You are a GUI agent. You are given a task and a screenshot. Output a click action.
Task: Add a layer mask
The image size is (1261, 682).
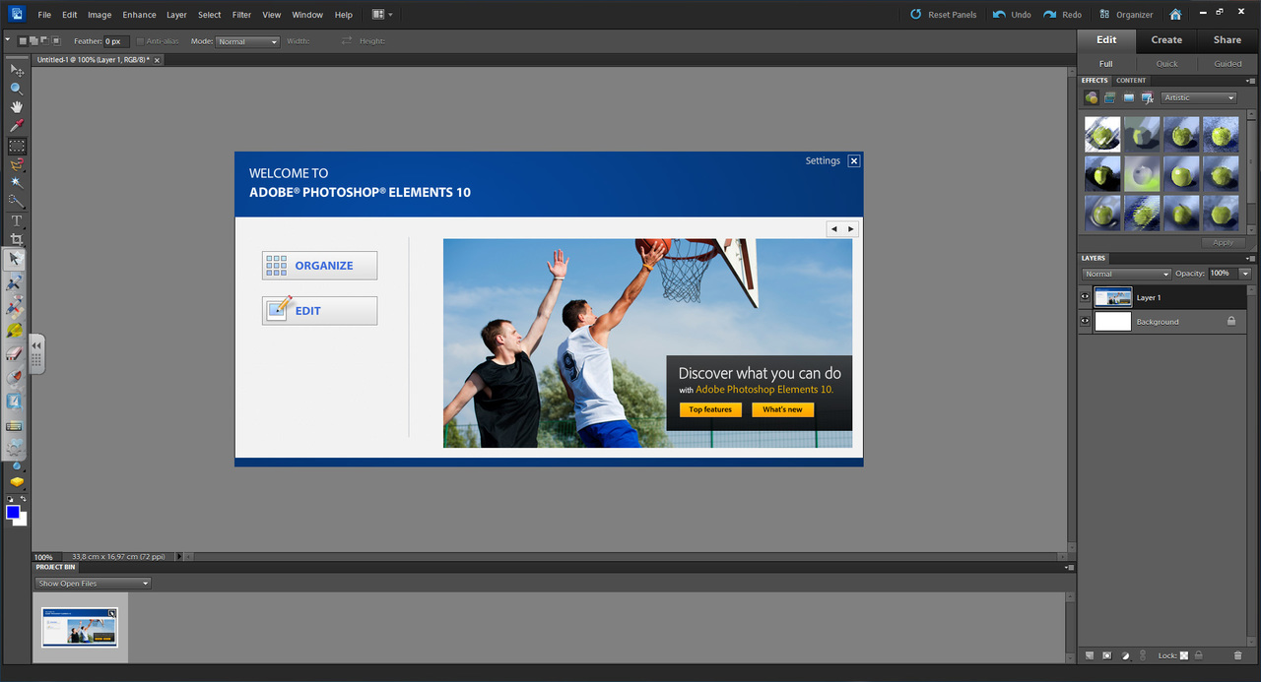click(1107, 655)
